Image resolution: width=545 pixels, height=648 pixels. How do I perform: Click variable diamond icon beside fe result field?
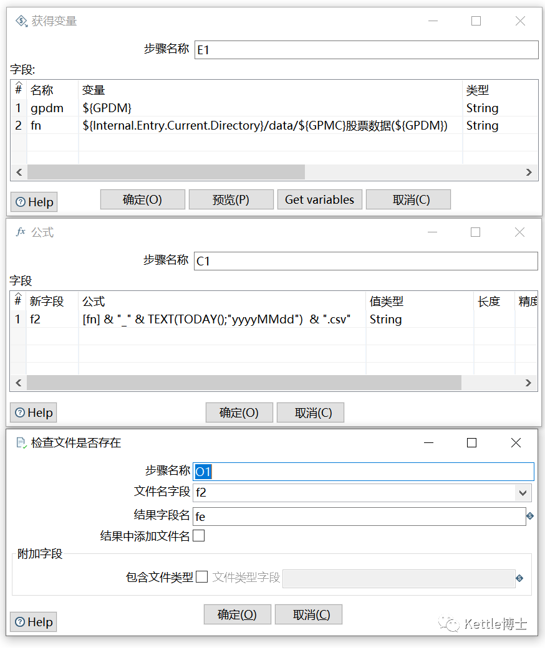[529, 516]
